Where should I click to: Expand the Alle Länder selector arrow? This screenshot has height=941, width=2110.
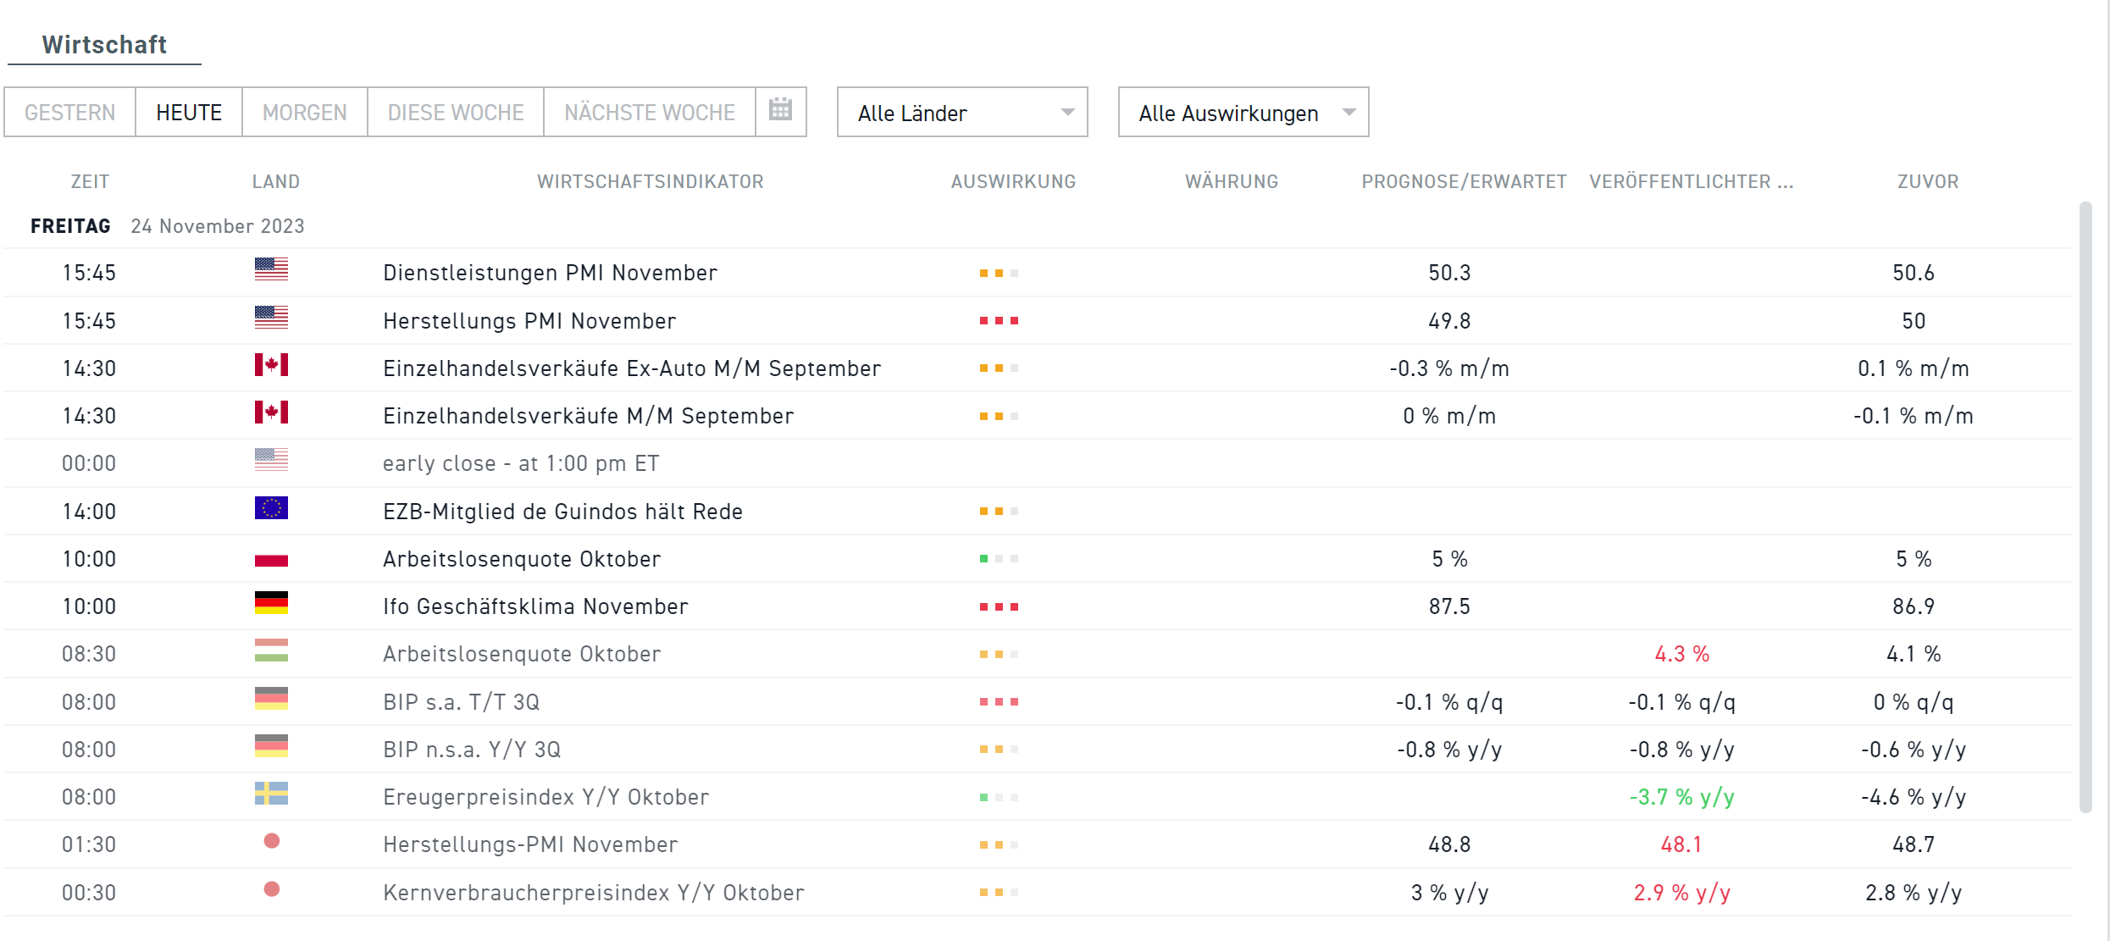pyautogui.click(x=1067, y=111)
